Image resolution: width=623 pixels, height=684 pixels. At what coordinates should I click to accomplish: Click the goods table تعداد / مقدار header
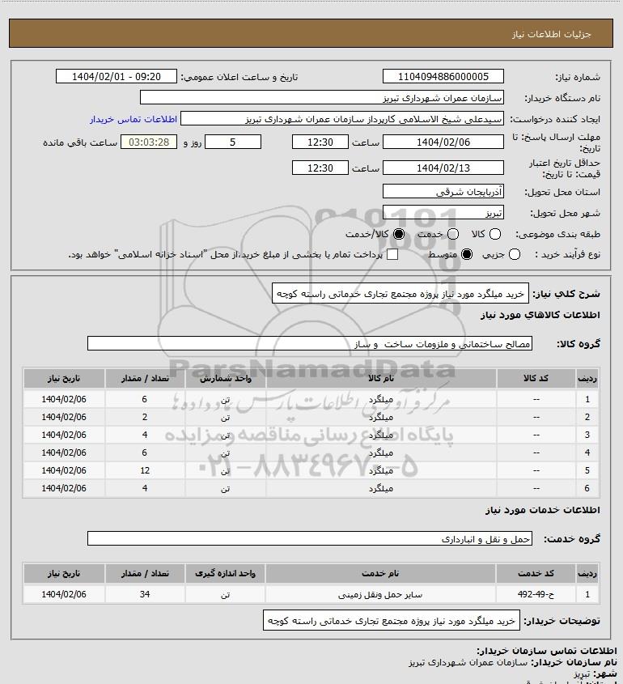pyautogui.click(x=145, y=378)
